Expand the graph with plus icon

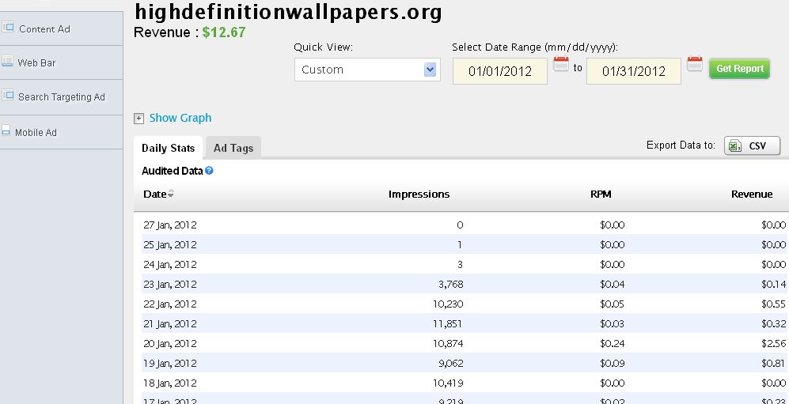click(x=138, y=119)
